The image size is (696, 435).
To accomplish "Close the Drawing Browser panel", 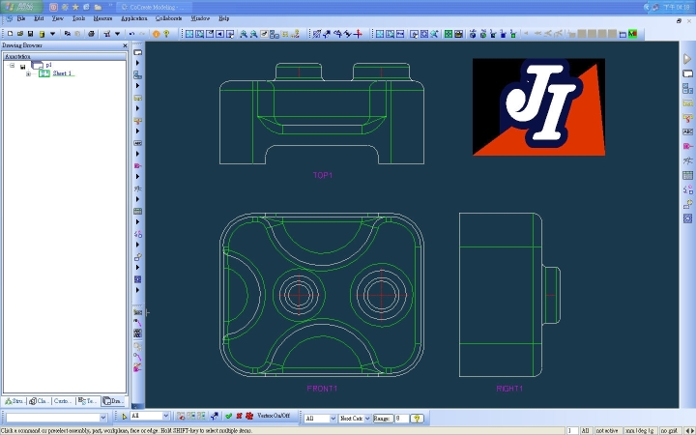I will coord(125,45).
